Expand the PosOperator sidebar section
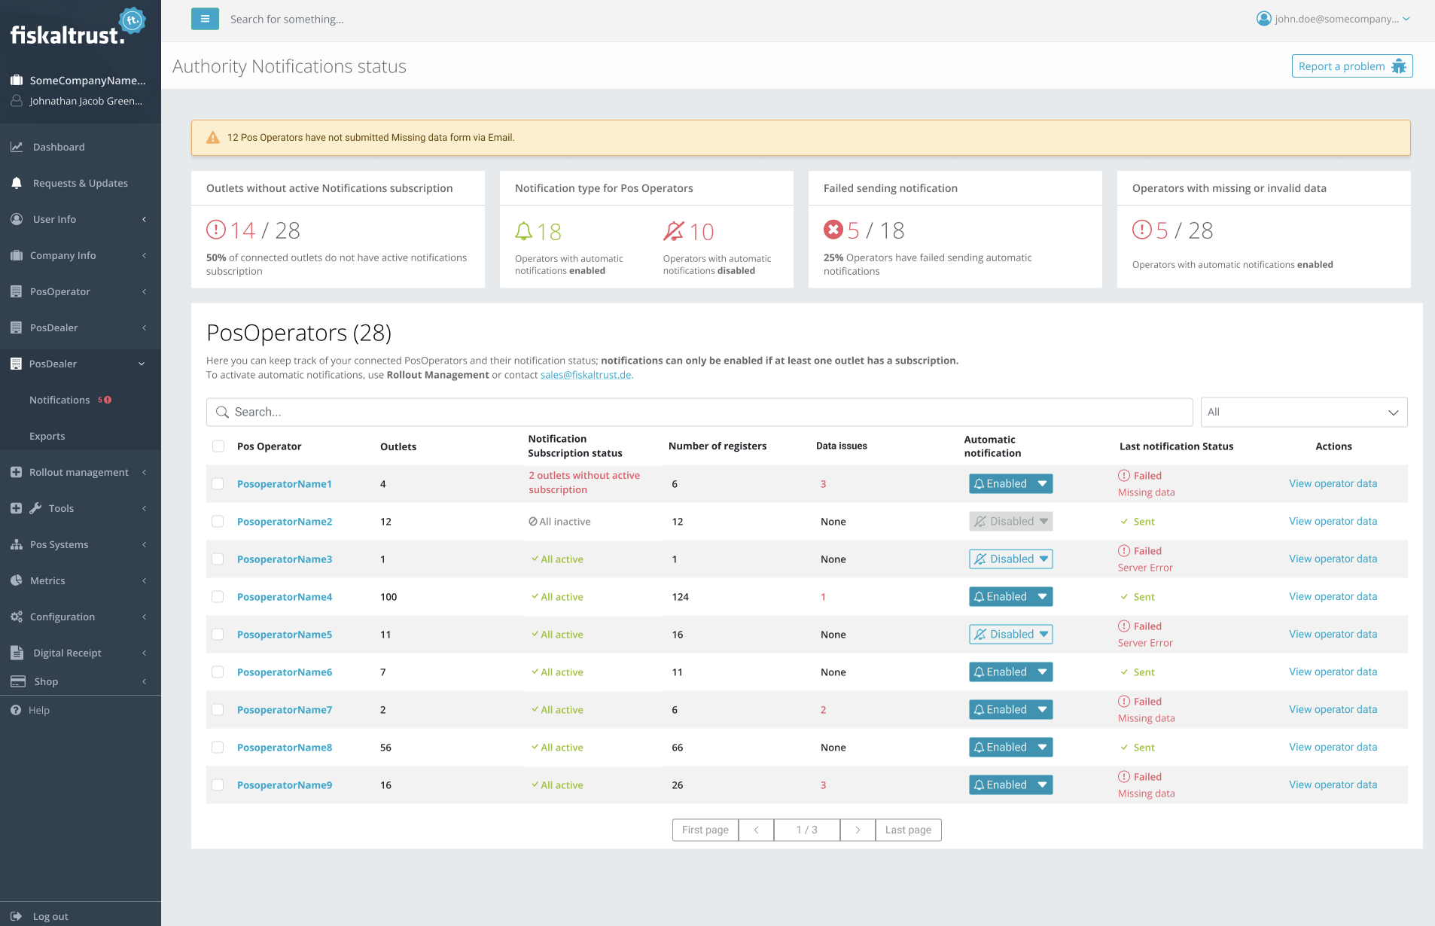The height and width of the screenshot is (926, 1435). coord(81,291)
